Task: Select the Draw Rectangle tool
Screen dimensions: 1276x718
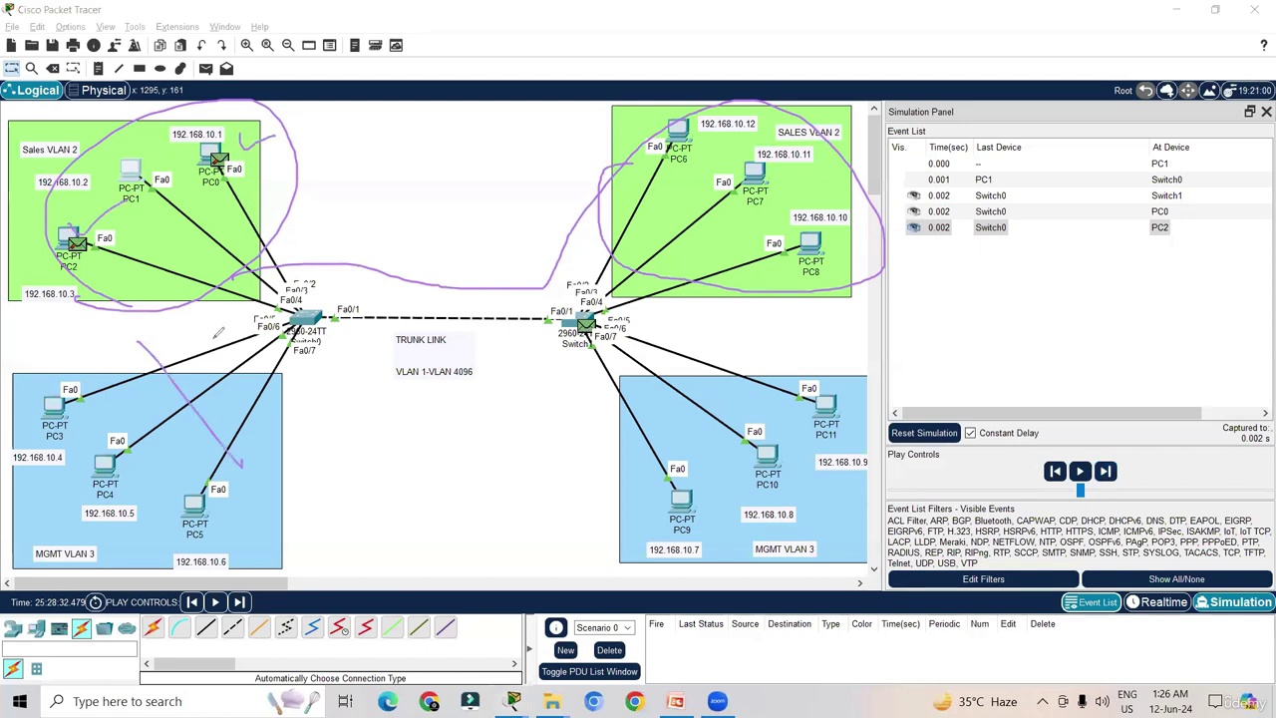Action: click(140, 69)
